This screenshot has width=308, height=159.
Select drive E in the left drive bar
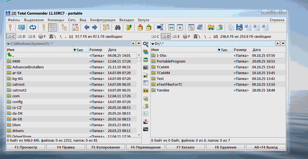tap(31, 37)
